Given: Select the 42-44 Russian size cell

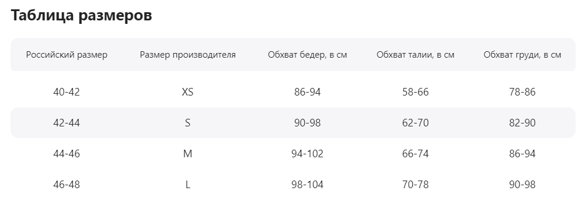Looking at the screenshot, I should point(67,123).
